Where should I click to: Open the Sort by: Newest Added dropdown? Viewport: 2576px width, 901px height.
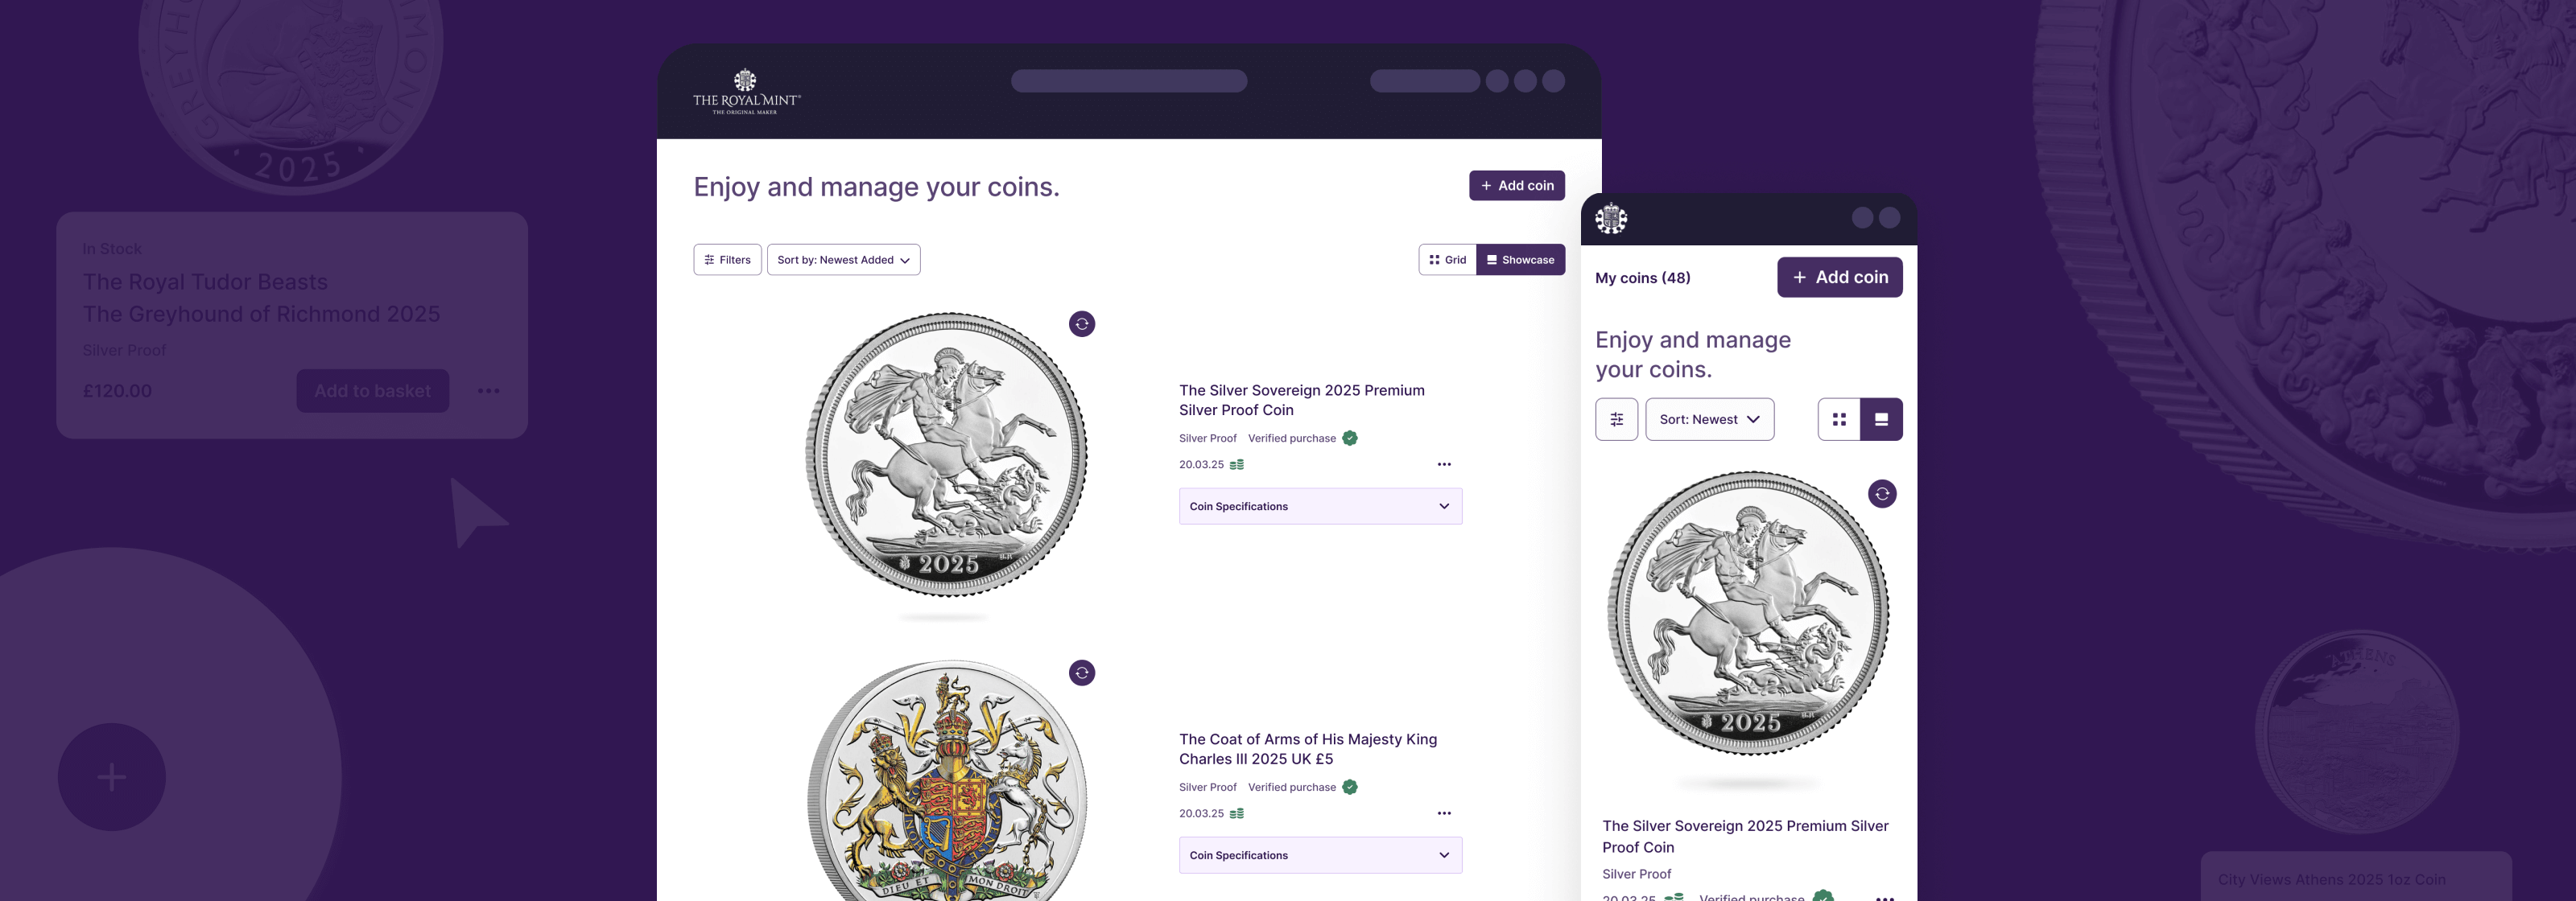(843, 260)
